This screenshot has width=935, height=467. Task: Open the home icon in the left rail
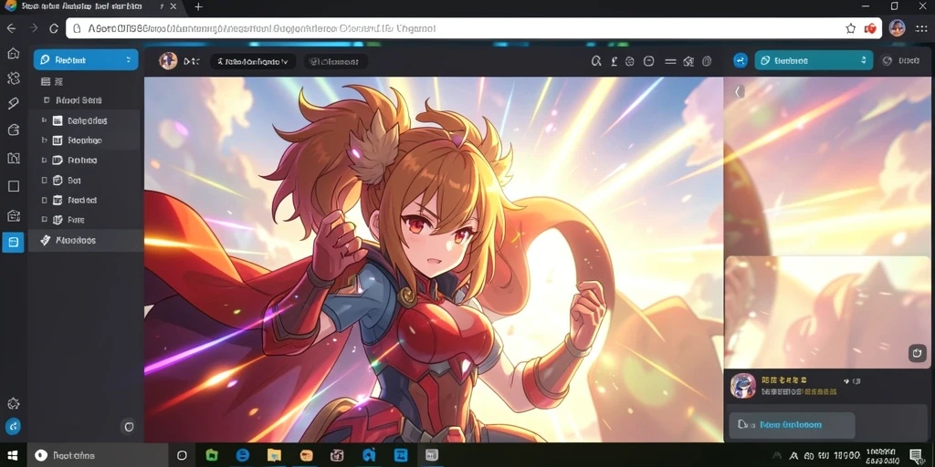tap(13, 54)
